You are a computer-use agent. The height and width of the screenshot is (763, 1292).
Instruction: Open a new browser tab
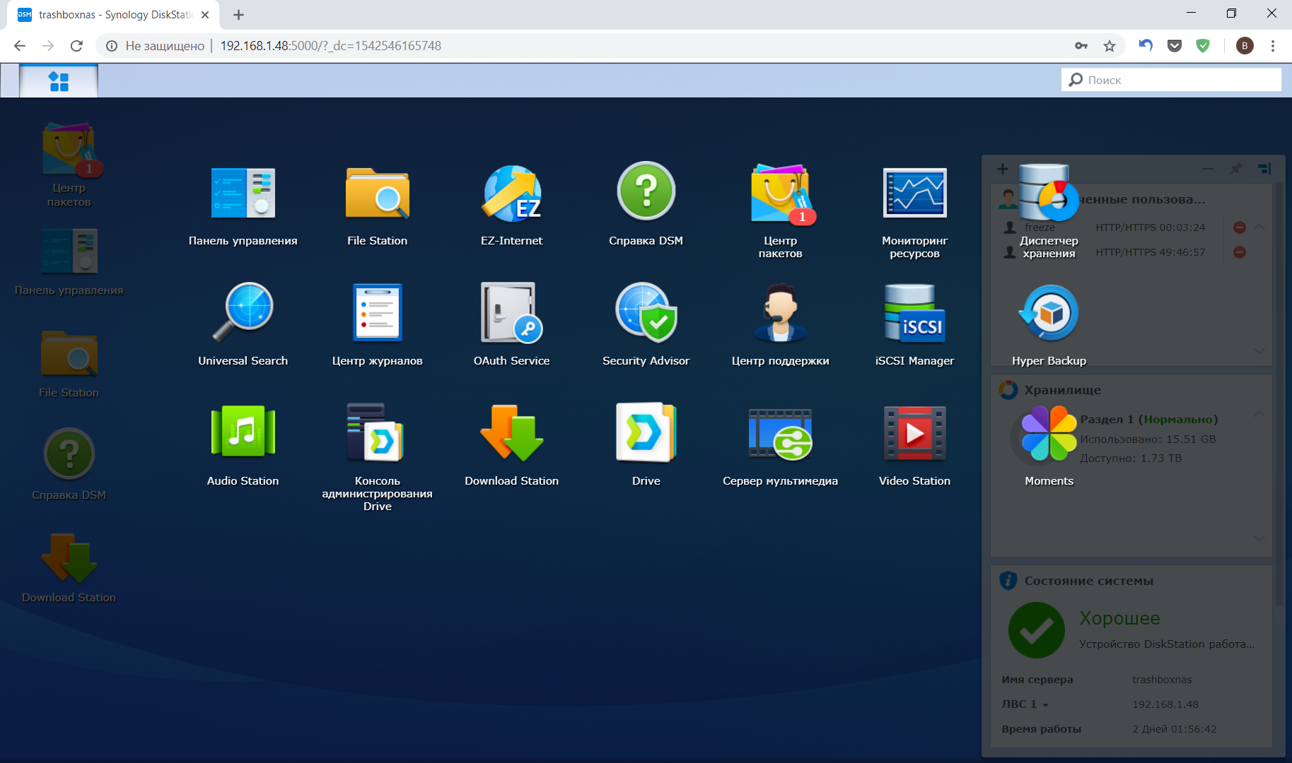click(x=238, y=15)
